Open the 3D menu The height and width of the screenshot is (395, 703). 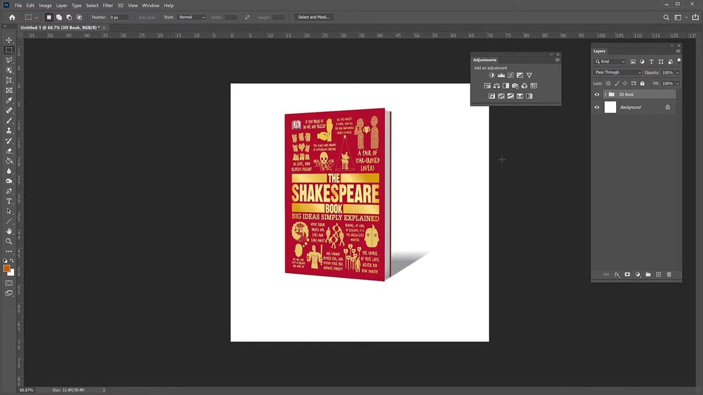click(120, 5)
